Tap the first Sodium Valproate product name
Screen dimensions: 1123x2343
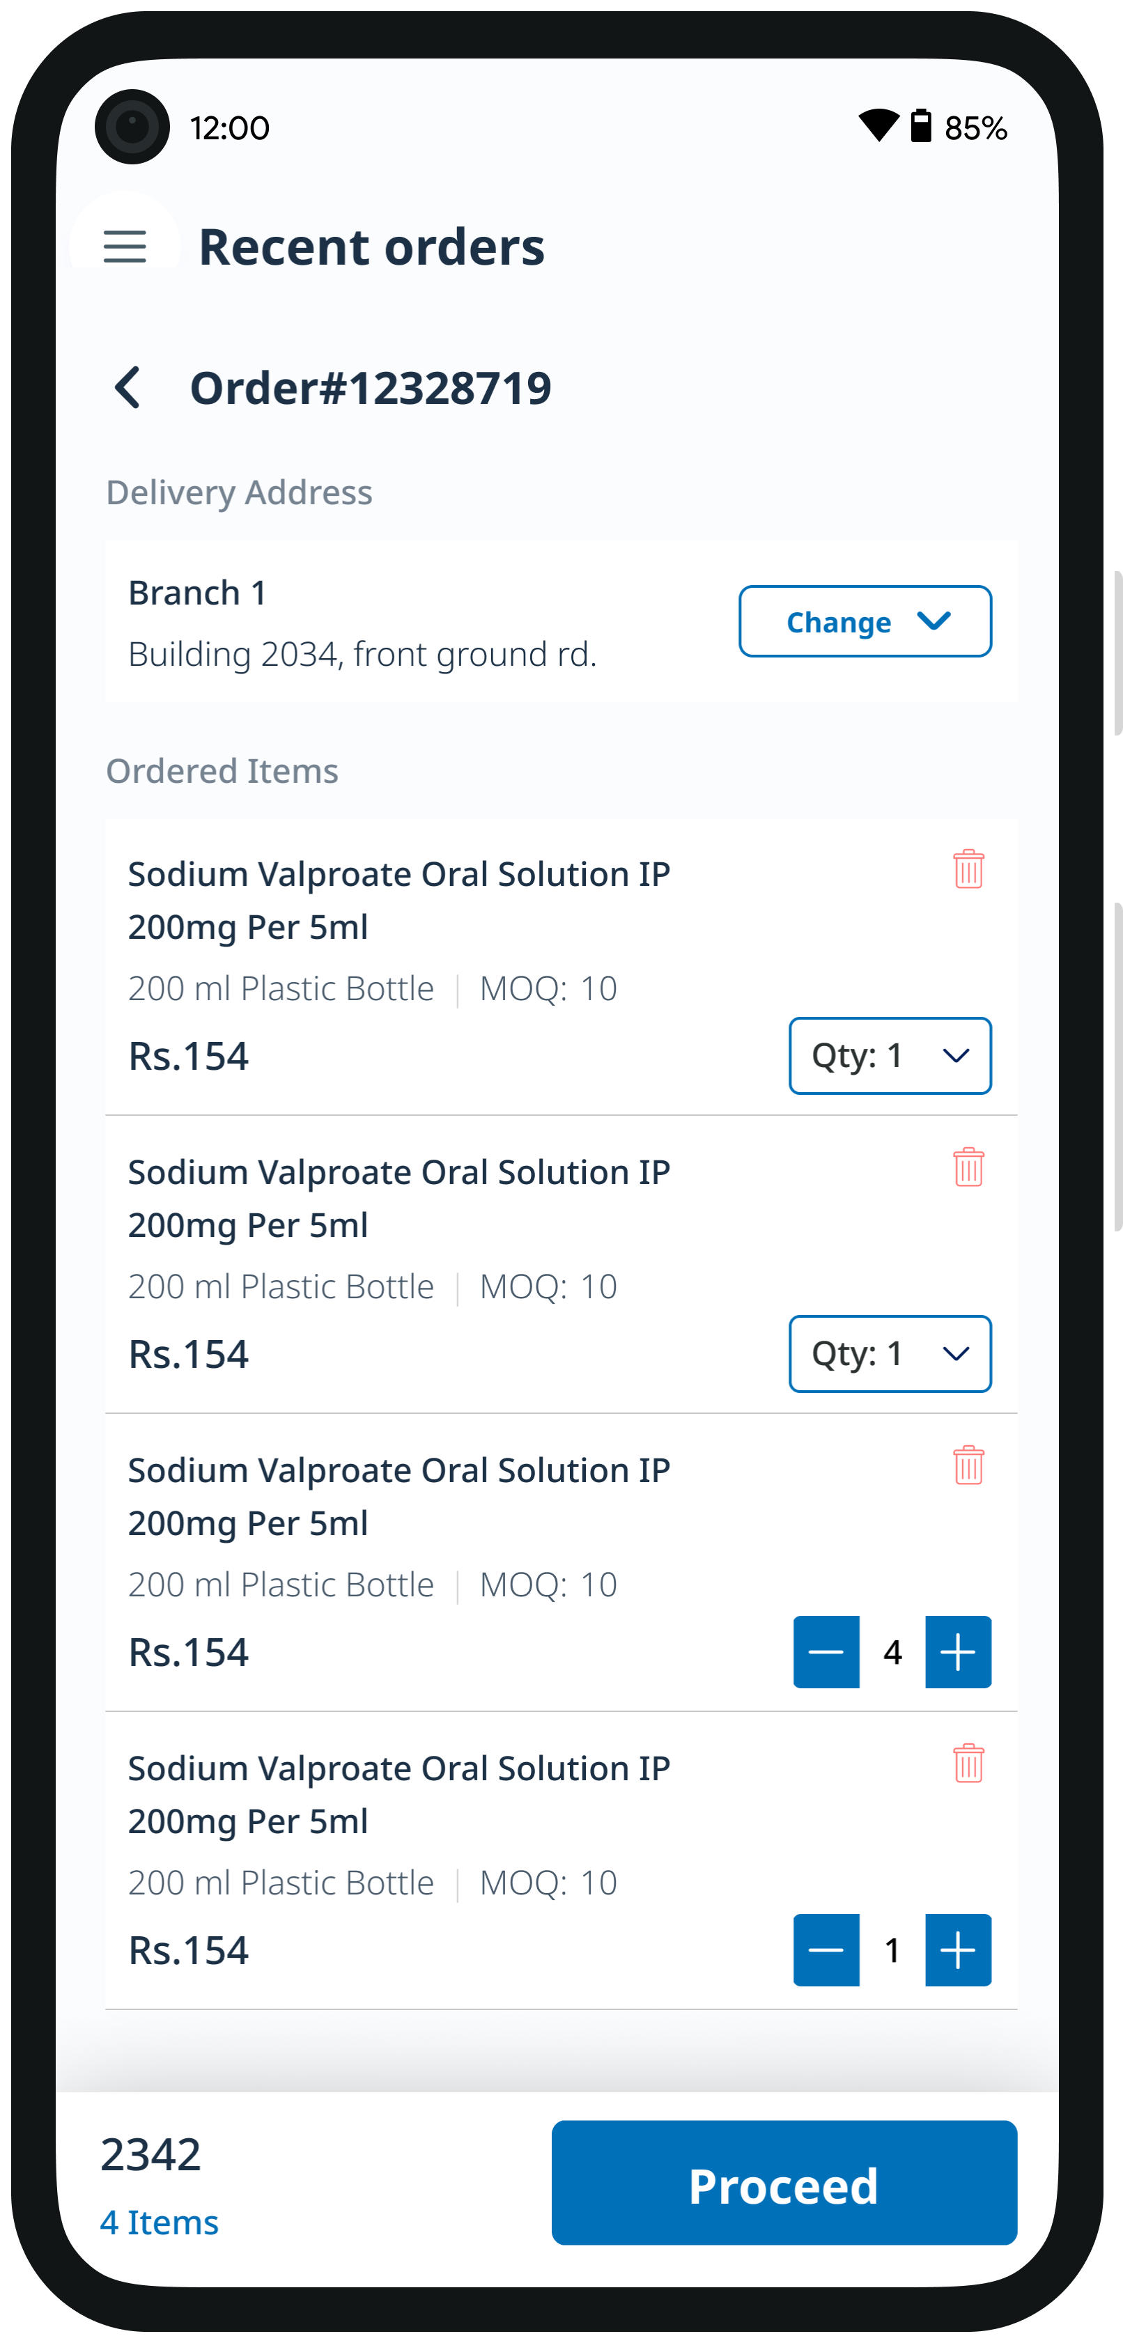click(398, 900)
